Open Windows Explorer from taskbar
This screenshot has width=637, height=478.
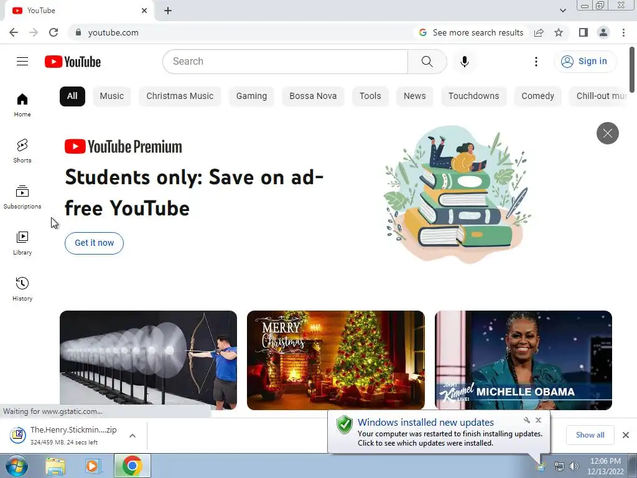(x=55, y=466)
